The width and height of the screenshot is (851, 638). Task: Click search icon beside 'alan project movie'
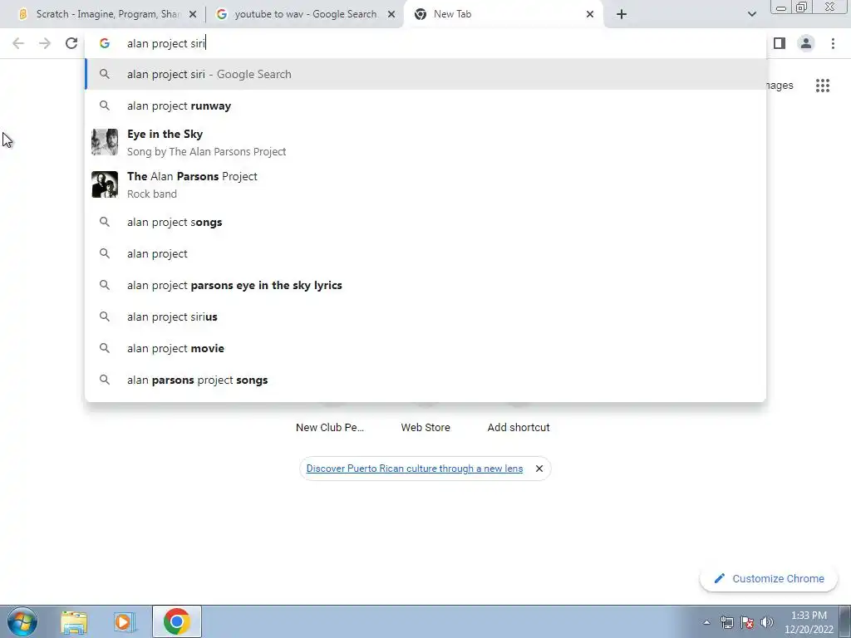coord(105,348)
